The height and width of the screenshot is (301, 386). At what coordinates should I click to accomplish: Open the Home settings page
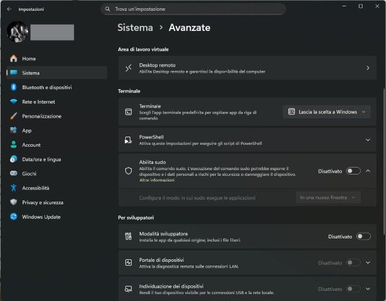57,59
